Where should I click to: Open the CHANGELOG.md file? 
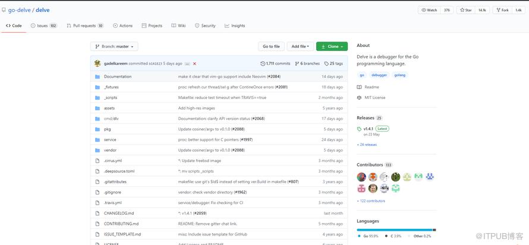tap(119, 214)
